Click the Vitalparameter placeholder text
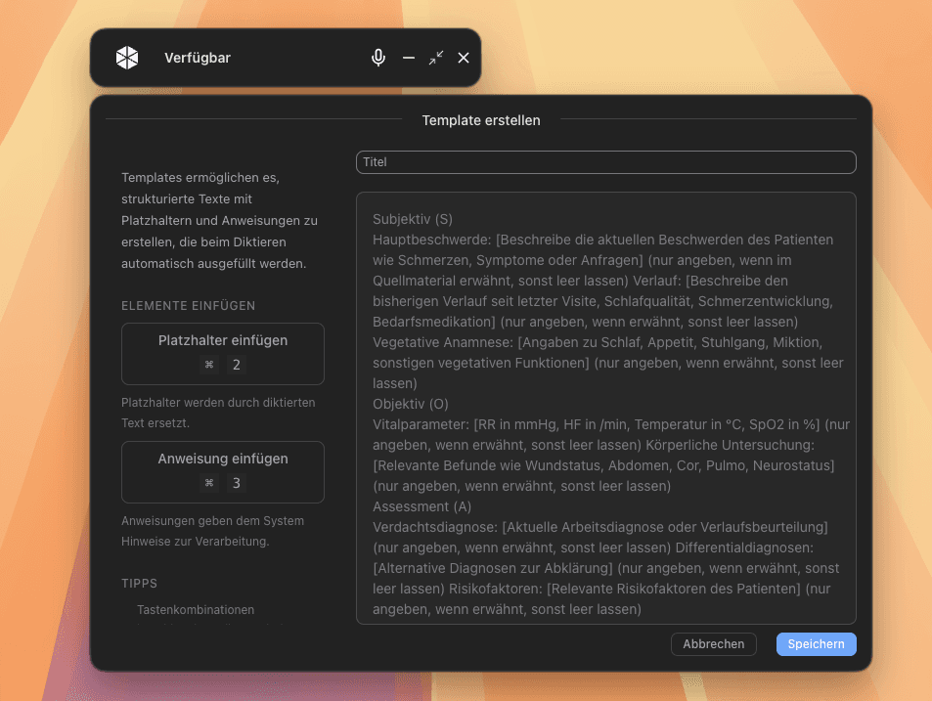932x701 pixels. point(421,424)
